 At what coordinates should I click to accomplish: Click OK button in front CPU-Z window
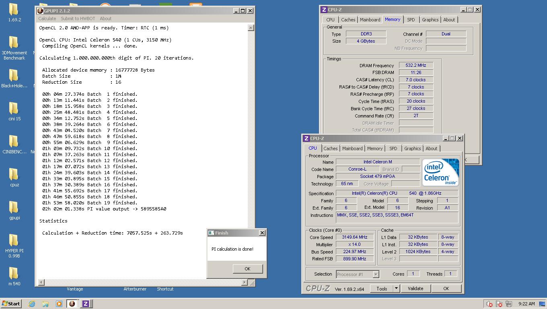point(446,288)
